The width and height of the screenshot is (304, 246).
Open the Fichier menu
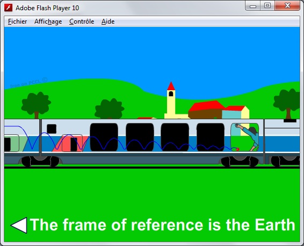[17, 21]
